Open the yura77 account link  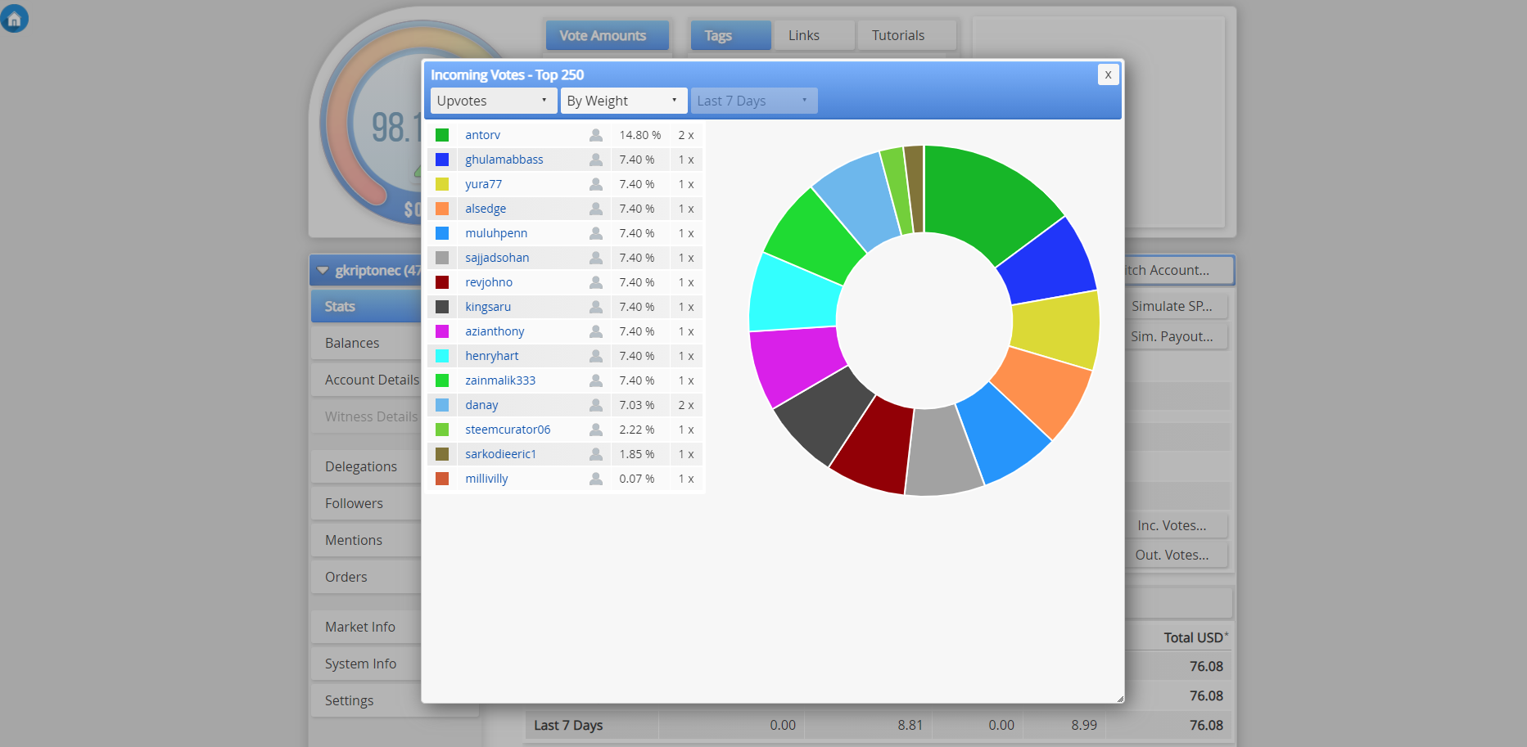(x=484, y=184)
